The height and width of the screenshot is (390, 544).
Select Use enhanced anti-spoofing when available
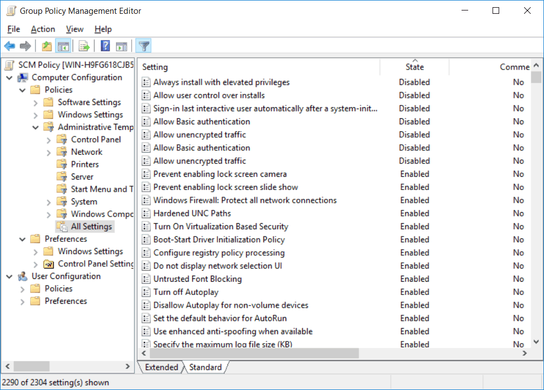[233, 331]
